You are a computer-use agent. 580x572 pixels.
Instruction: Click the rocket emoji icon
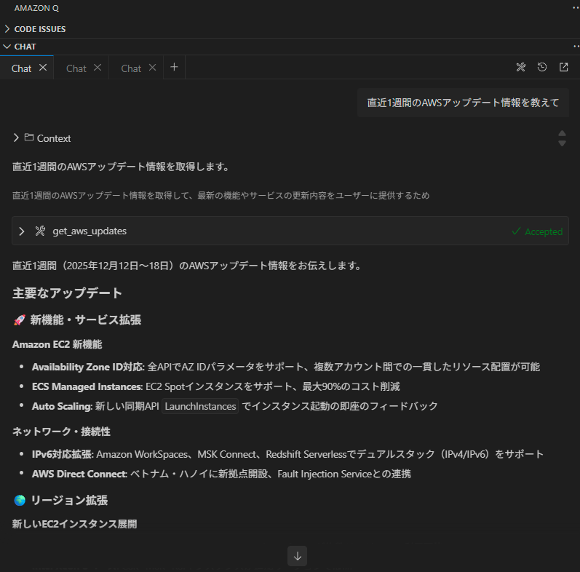tap(20, 319)
